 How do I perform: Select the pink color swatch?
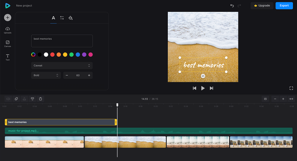click(91, 54)
